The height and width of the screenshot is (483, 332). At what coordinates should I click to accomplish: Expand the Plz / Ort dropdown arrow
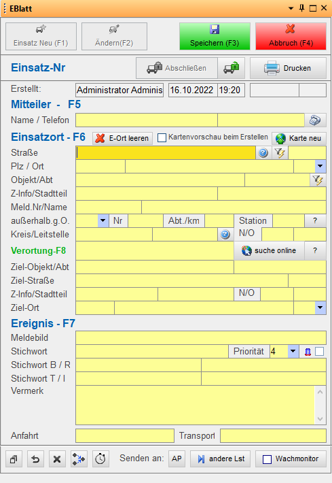tap(320, 167)
